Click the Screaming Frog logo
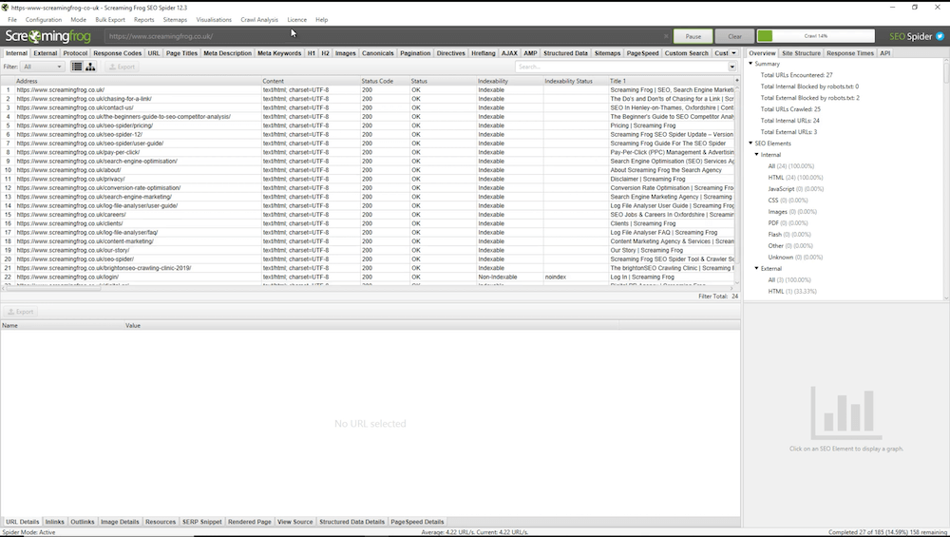The width and height of the screenshot is (950, 537). pos(47,36)
